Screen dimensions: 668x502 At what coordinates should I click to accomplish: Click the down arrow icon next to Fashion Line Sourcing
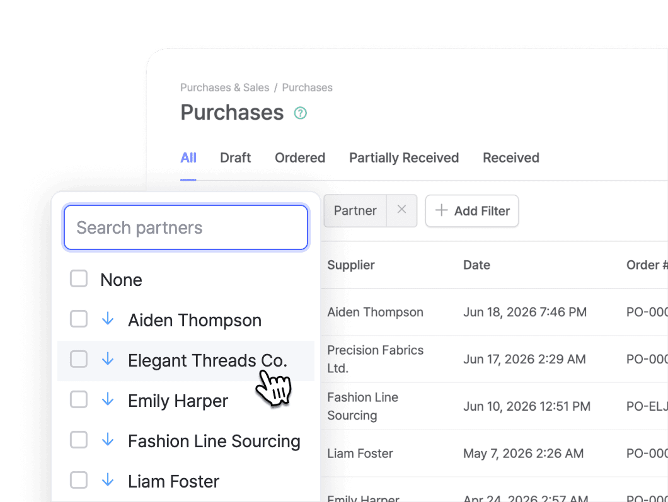pyautogui.click(x=108, y=440)
